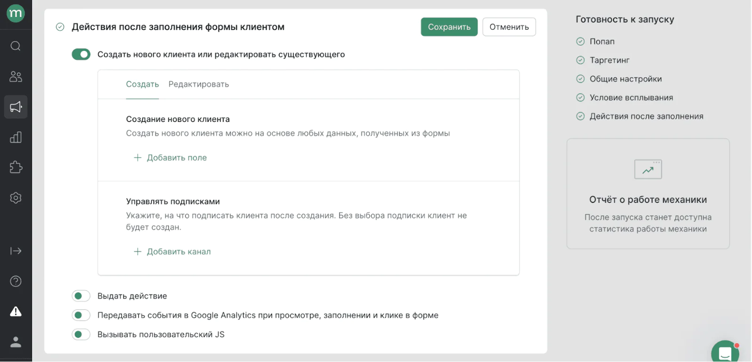Click the Отчёт о работе механики card

click(x=648, y=193)
